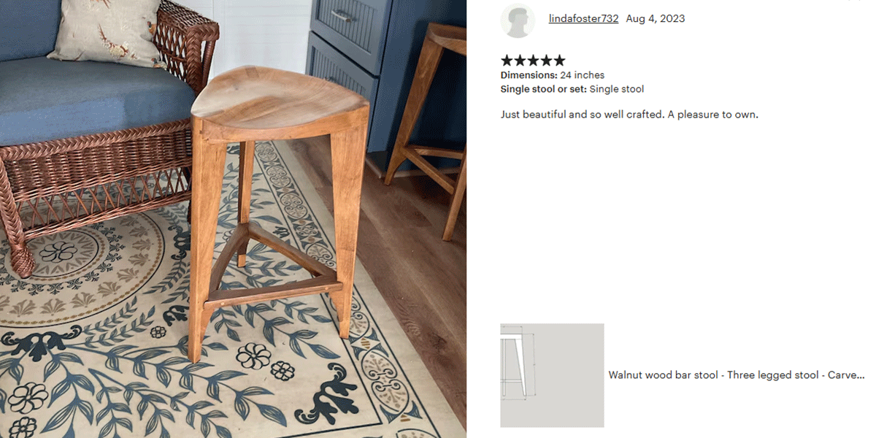Click the Aug 4, 2023 review date
The width and height of the screenshot is (876, 438).
click(656, 19)
